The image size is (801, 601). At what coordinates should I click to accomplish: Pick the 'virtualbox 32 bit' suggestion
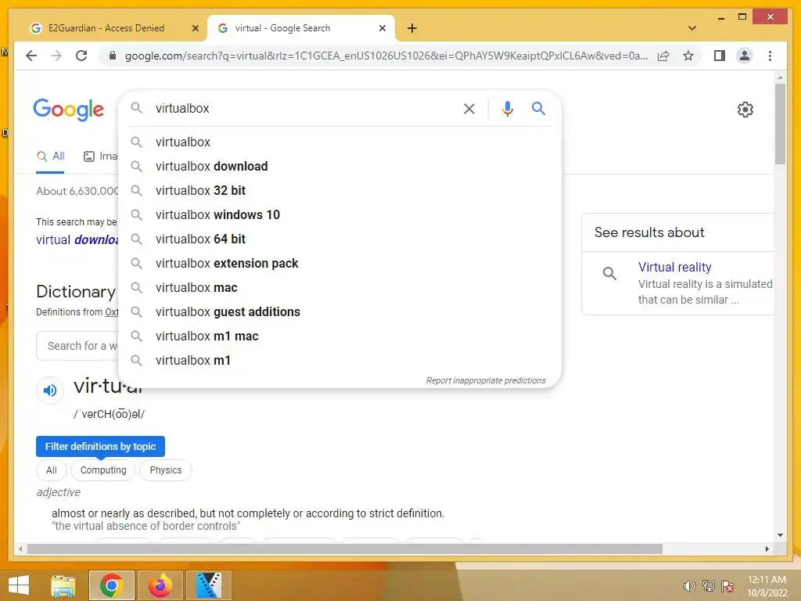(339, 191)
